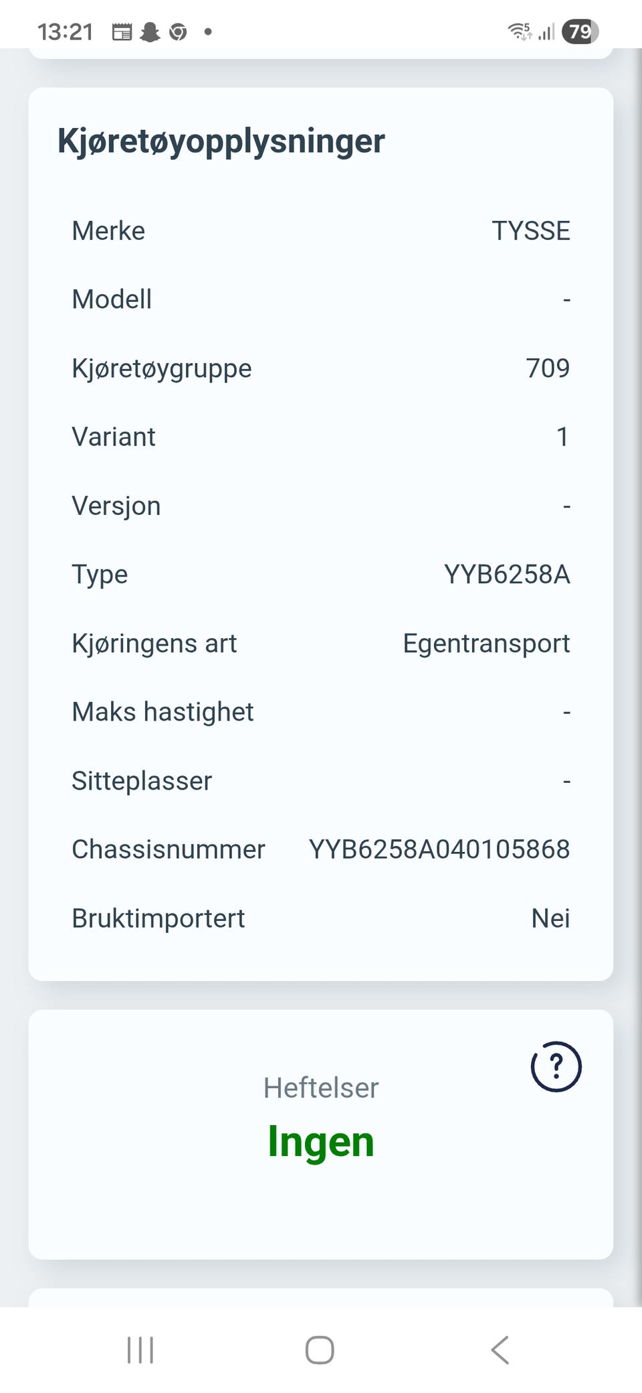Tap the Chrome notification icon in status bar

(178, 31)
